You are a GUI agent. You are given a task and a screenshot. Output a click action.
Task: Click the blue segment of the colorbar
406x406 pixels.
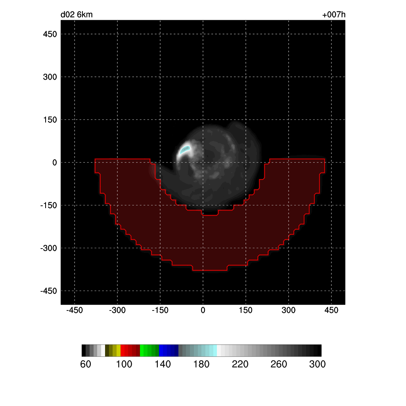tap(169, 350)
